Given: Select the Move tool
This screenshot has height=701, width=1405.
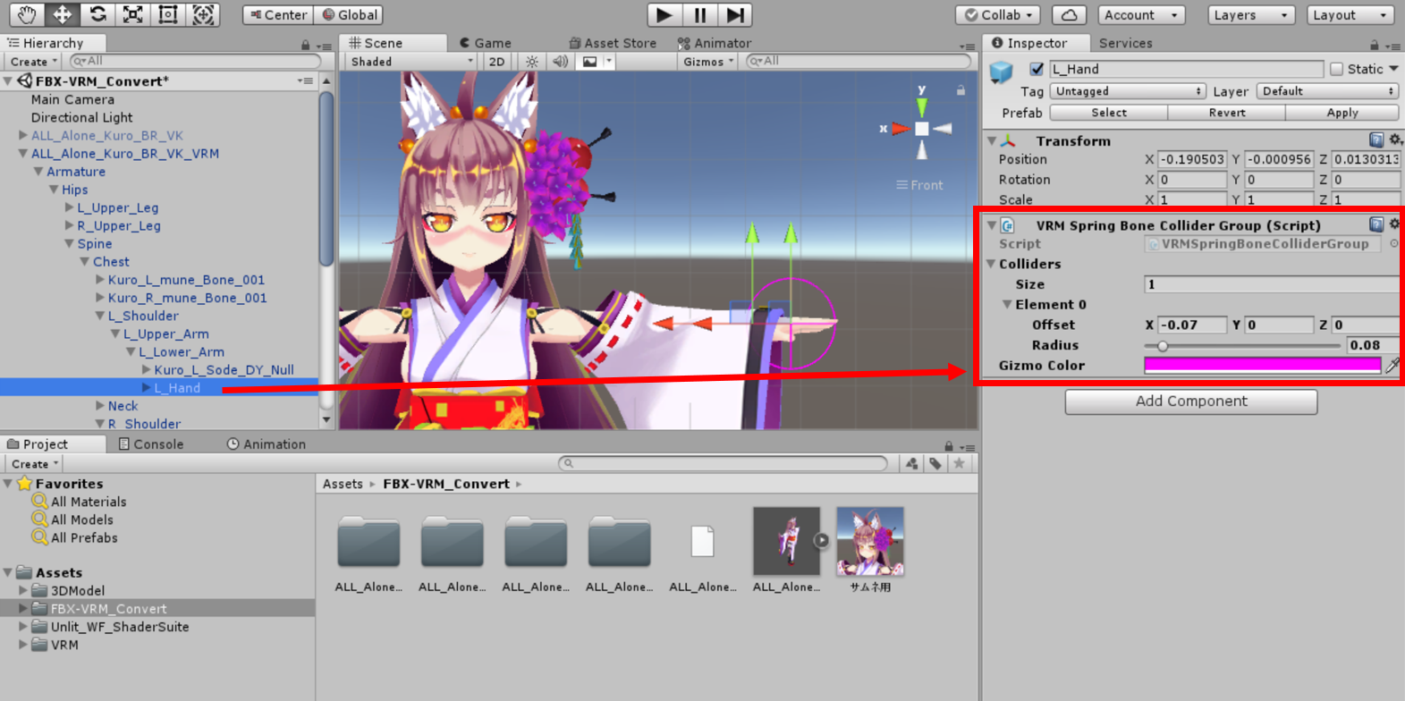Looking at the screenshot, I should coord(62,14).
